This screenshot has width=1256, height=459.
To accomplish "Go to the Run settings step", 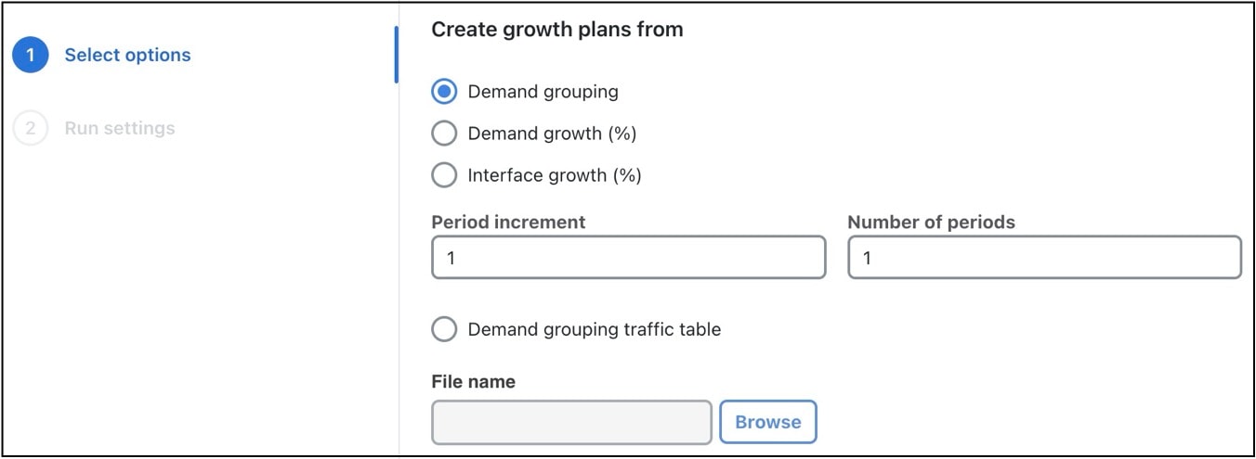I will pos(119,128).
